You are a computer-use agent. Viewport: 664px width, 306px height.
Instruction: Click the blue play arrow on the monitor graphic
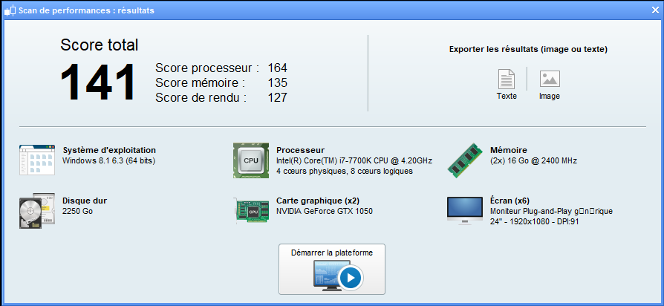pyautogui.click(x=351, y=278)
